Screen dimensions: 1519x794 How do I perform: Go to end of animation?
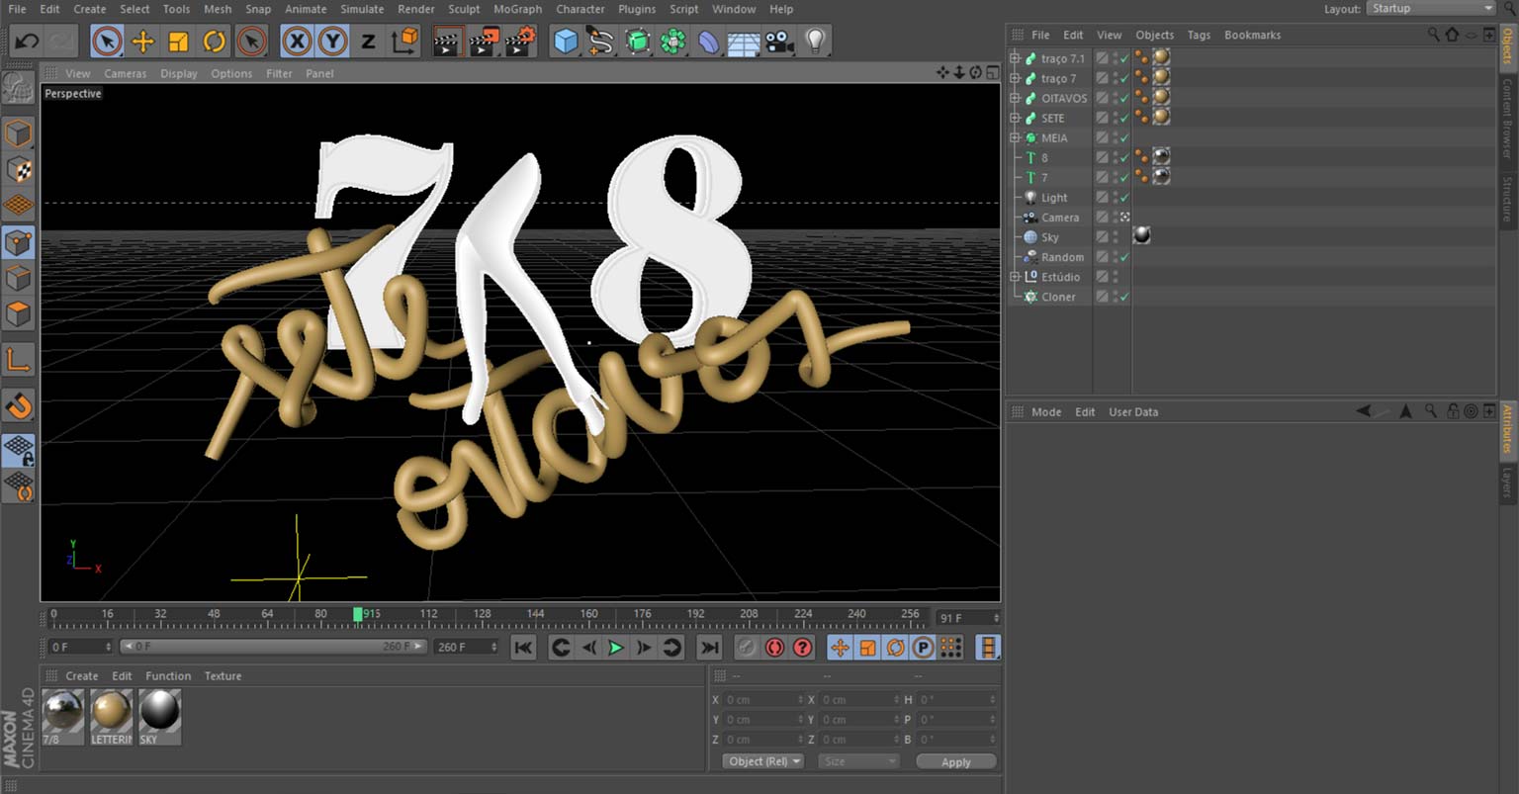pyautogui.click(x=709, y=648)
